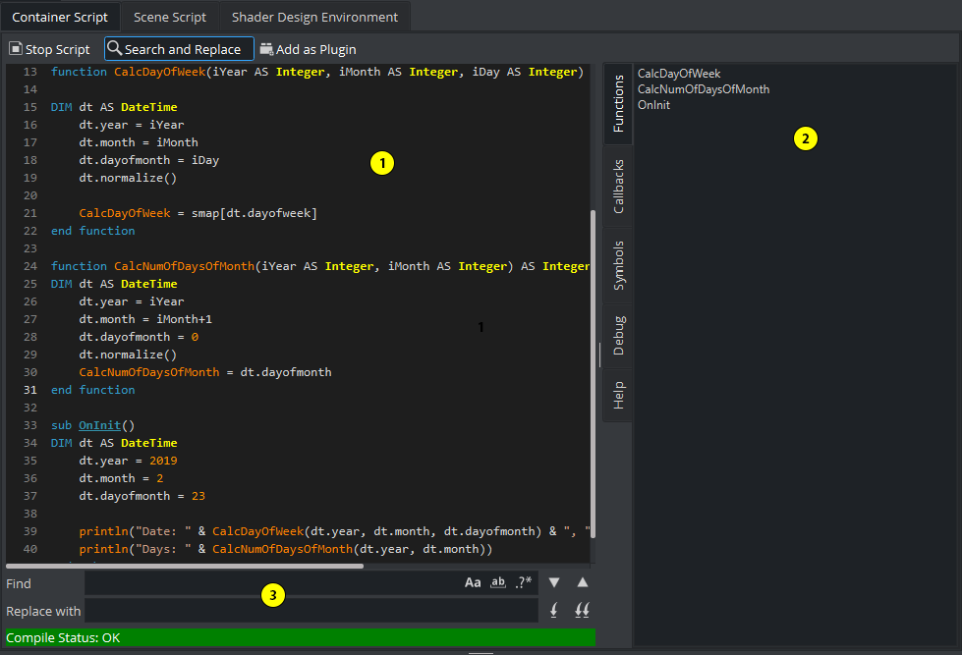Switch to the Scene Script tab
The image size is (962, 655).
170,17
